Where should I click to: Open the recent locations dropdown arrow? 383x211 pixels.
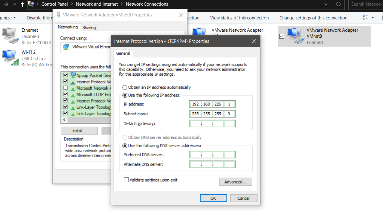coord(15,4)
